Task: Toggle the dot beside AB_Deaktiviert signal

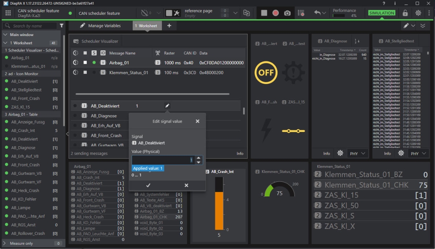Action: point(75,106)
